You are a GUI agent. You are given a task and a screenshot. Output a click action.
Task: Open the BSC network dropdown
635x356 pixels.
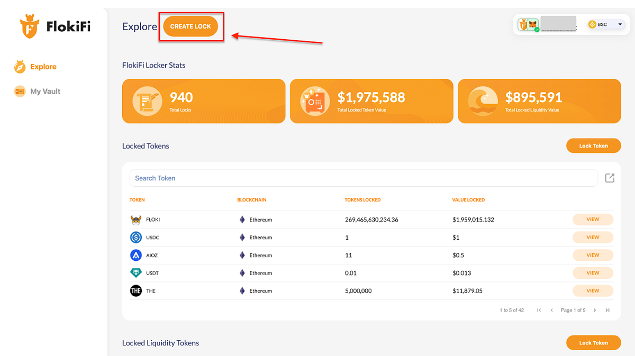tap(606, 25)
